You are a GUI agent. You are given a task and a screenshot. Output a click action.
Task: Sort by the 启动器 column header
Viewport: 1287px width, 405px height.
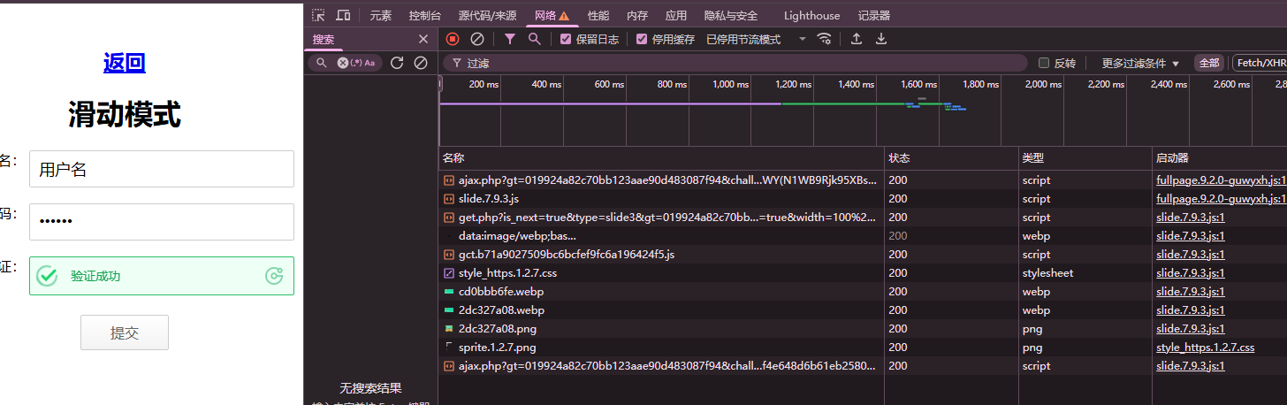coord(1220,158)
